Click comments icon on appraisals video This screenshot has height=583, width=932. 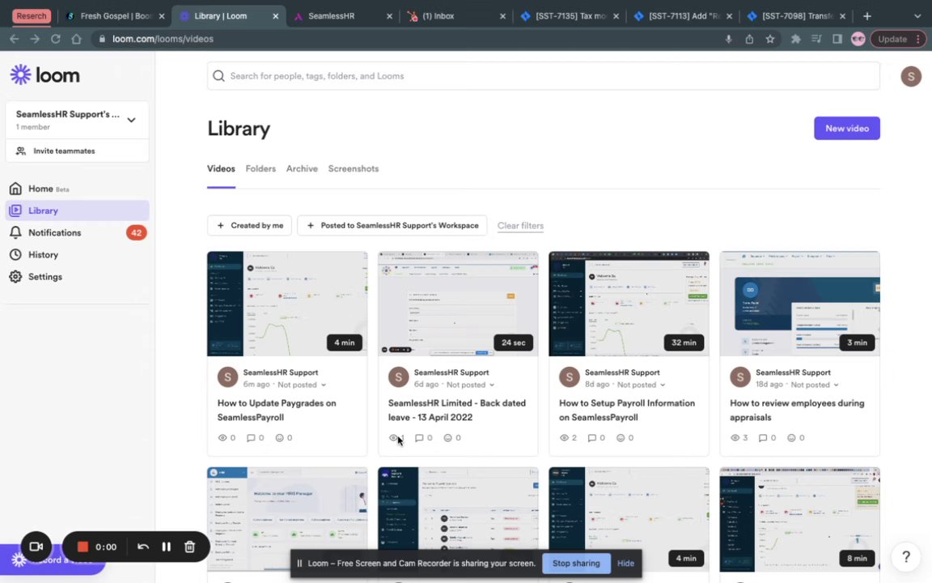tap(763, 438)
